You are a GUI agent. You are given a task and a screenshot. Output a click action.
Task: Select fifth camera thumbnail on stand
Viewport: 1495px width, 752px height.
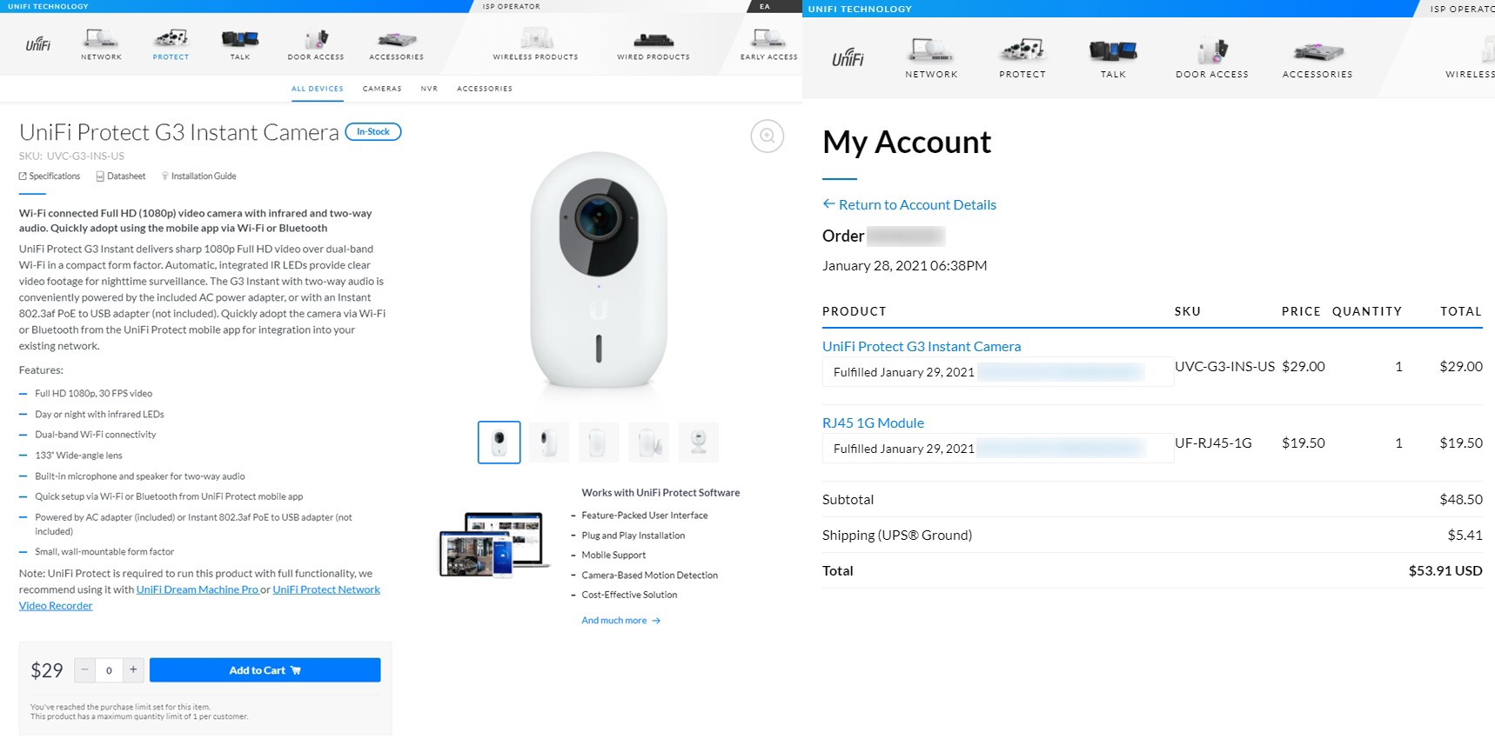tap(698, 443)
